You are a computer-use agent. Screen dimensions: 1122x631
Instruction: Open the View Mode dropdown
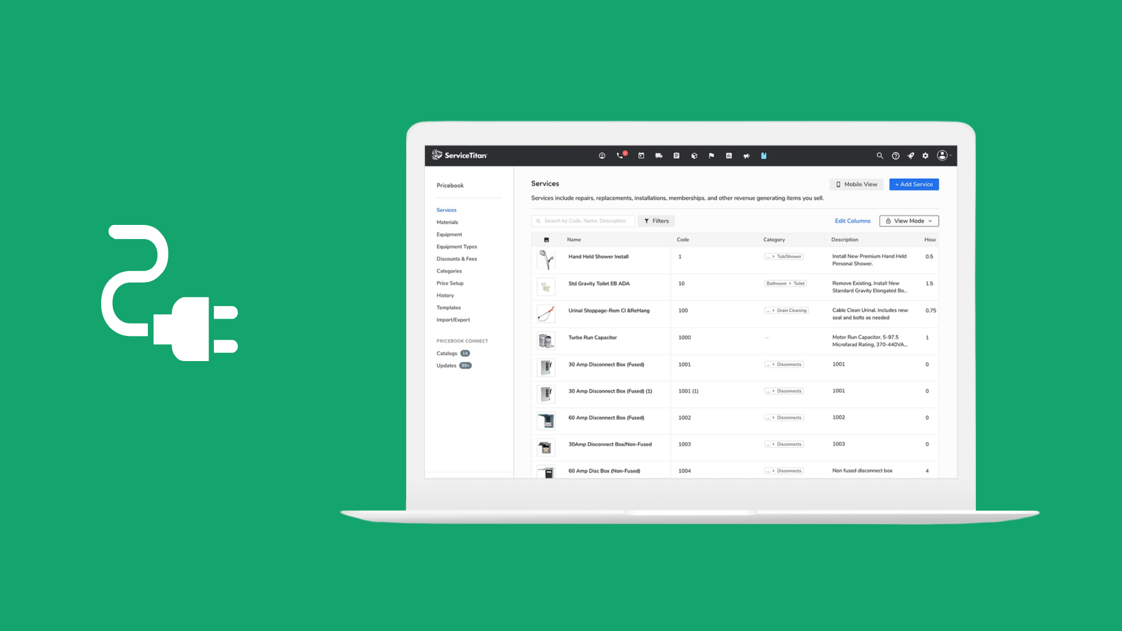point(909,221)
